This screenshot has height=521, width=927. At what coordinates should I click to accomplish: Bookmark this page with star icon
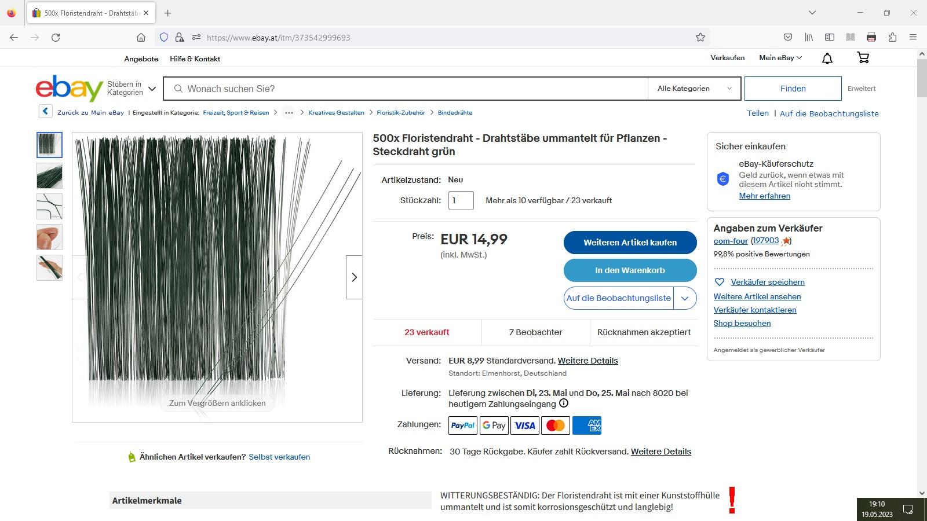700,38
